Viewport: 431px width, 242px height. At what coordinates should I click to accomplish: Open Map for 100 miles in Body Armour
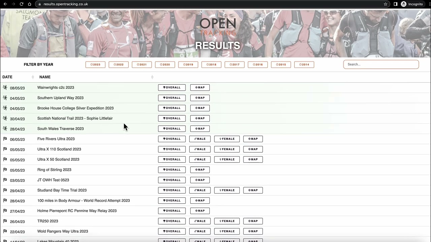coord(200,200)
